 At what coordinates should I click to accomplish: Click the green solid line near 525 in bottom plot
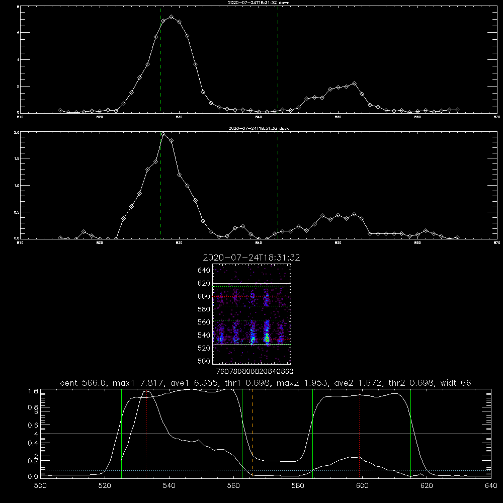(121, 433)
